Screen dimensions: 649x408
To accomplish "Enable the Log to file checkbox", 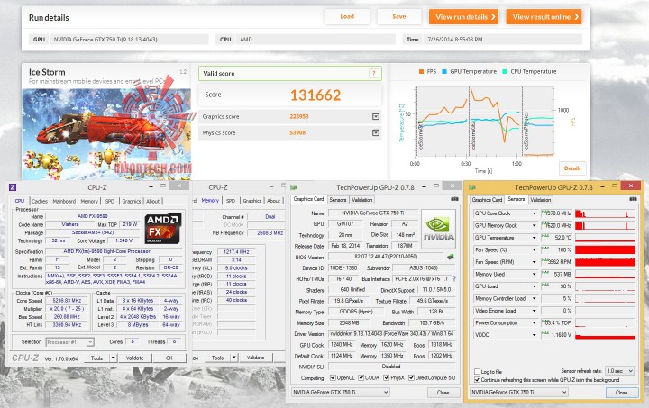I will coord(477,372).
